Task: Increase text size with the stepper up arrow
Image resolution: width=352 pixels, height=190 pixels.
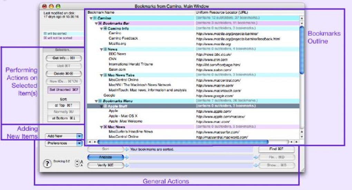Action: point(77,161)
